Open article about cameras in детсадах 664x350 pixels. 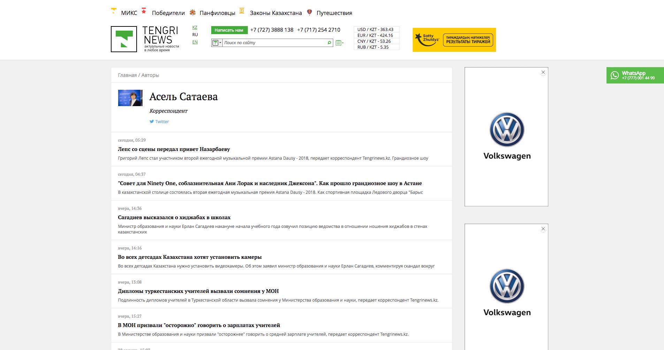pyautogui.click(x=190, y=257)
